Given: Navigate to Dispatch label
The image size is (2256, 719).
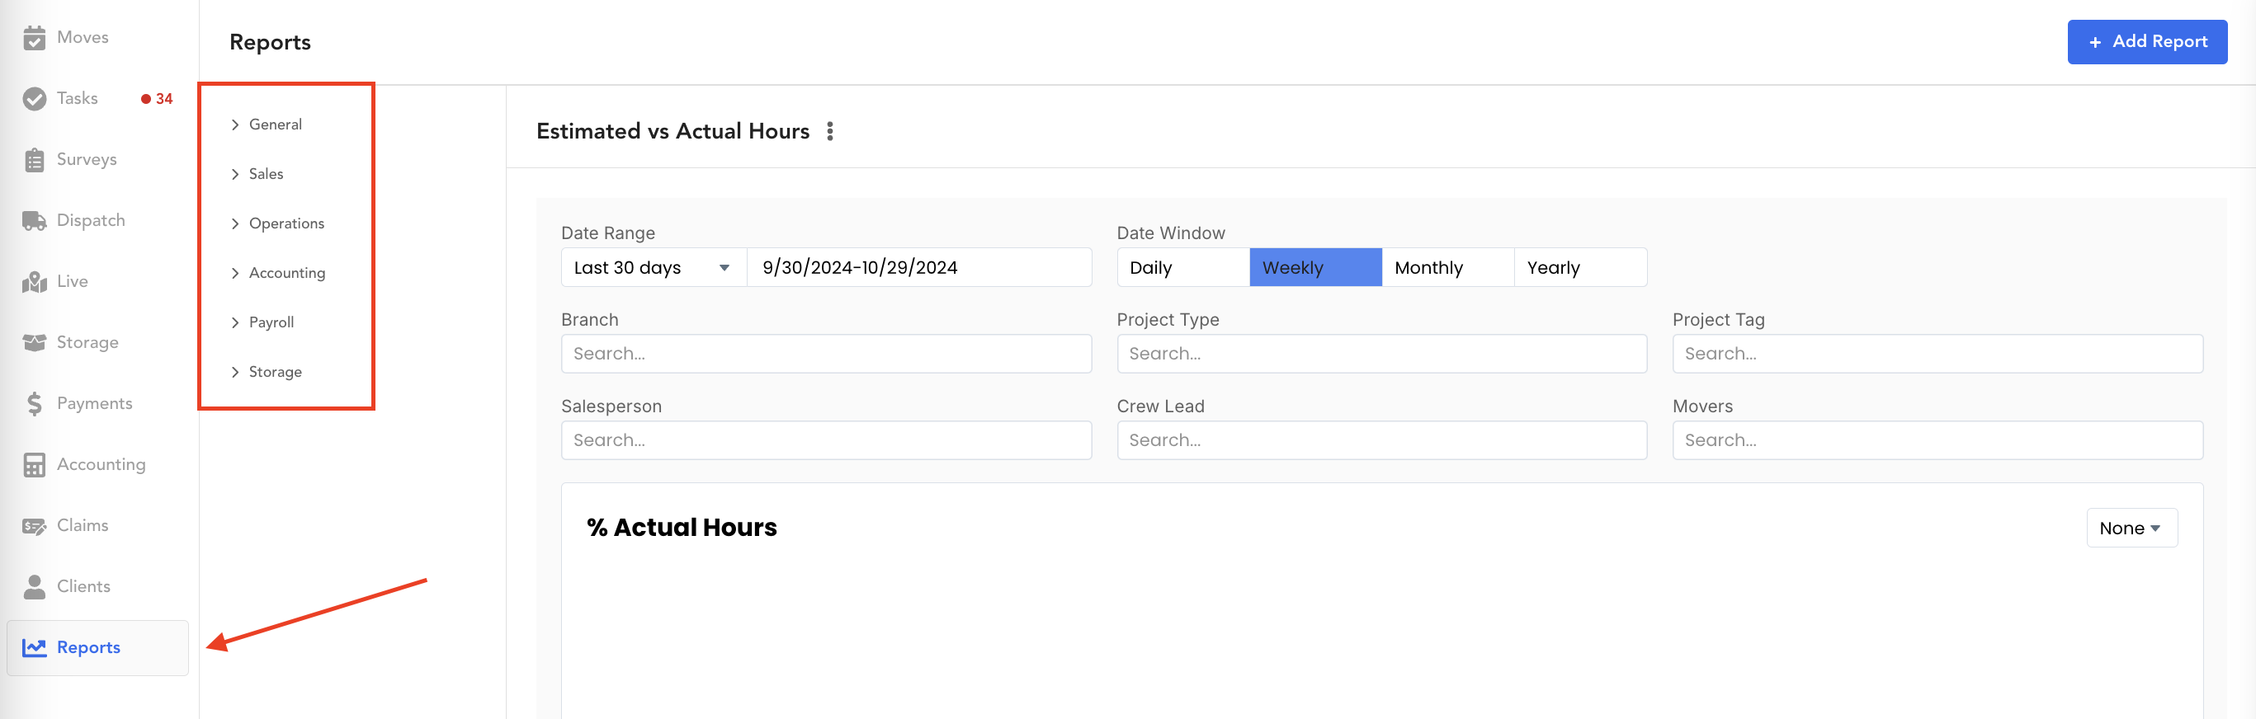Looking at the screenshot, I should click(91, 220).
